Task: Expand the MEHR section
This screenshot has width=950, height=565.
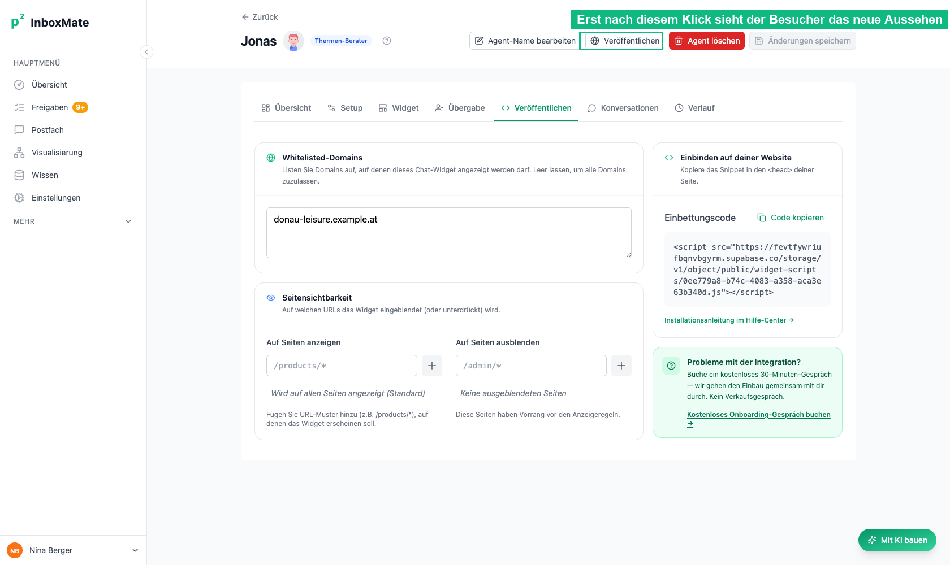Action: 74,221
